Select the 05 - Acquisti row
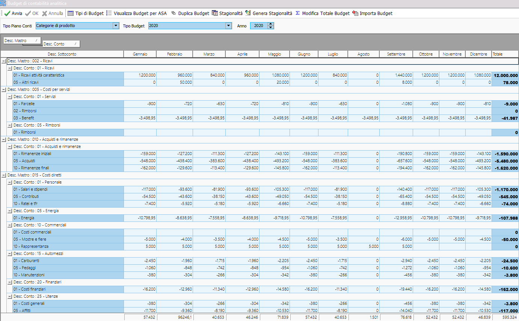This screenshot has width=519, height=321. (265, 161)
